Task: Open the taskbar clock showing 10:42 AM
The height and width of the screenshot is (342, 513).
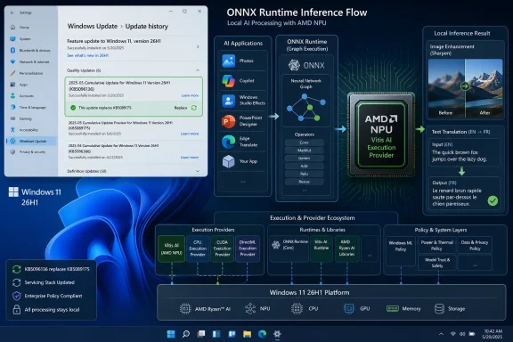Action: point(493,334)
